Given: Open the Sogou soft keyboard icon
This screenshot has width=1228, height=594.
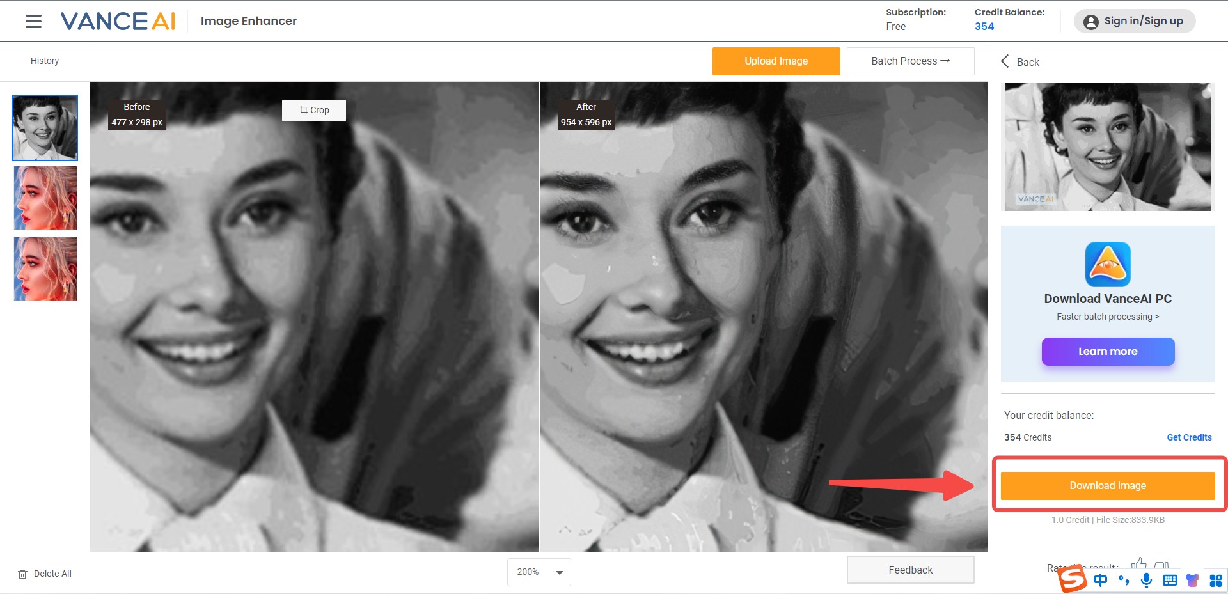Looking at the screenshot, I should tap(1170, 580).
